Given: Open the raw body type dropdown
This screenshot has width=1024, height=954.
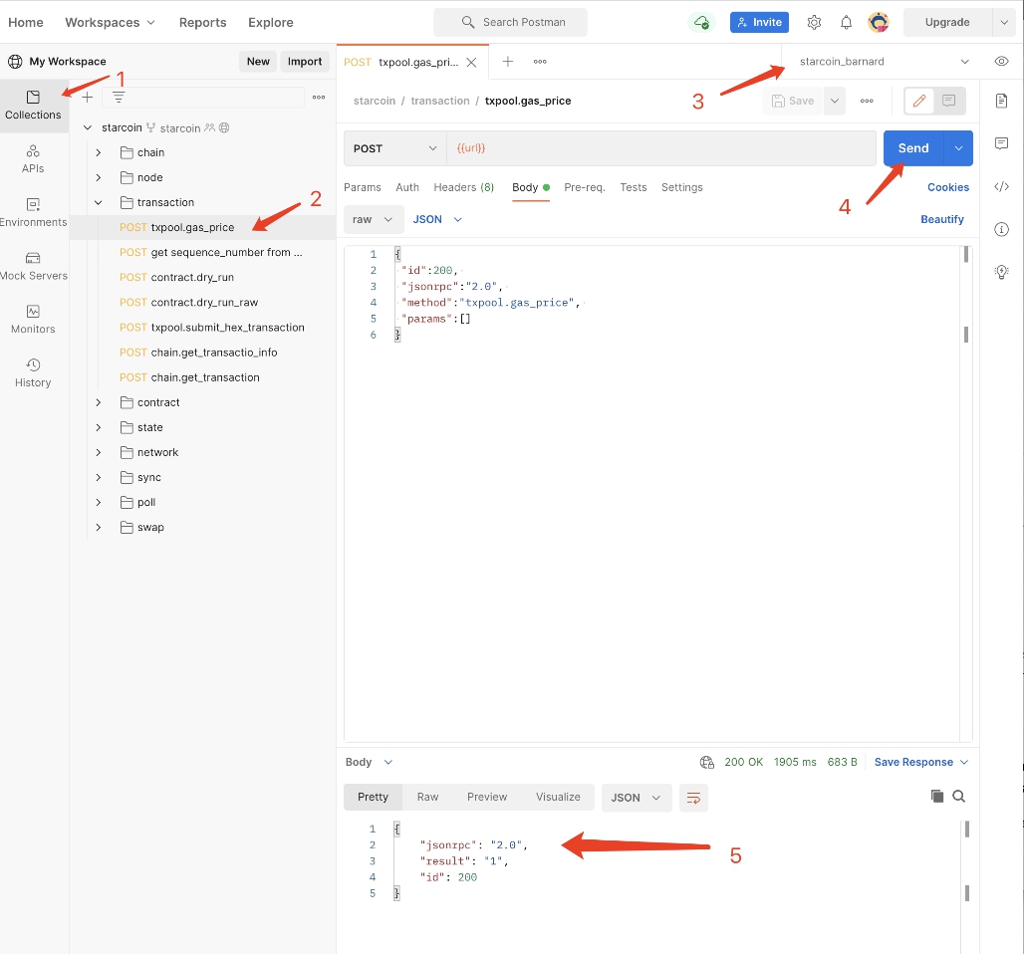Looking at the screenshot, I should pyautogui.click(x=372, y=219).
